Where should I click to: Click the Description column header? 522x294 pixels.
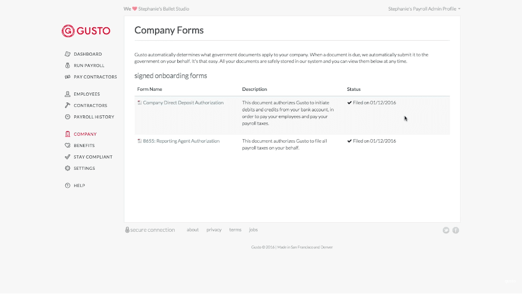point(254,89)
